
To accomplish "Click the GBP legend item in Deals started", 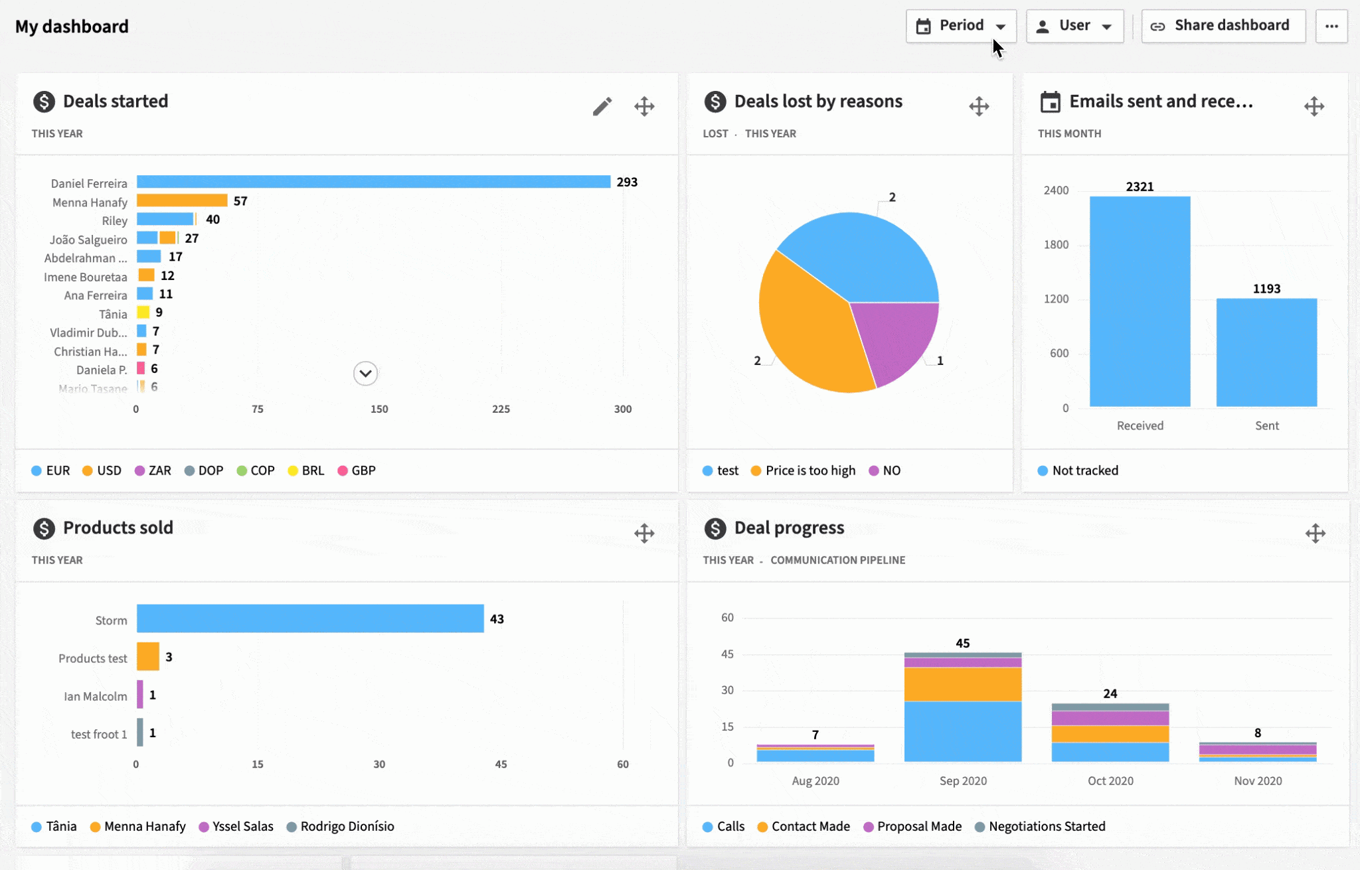I will coord(355,470).
